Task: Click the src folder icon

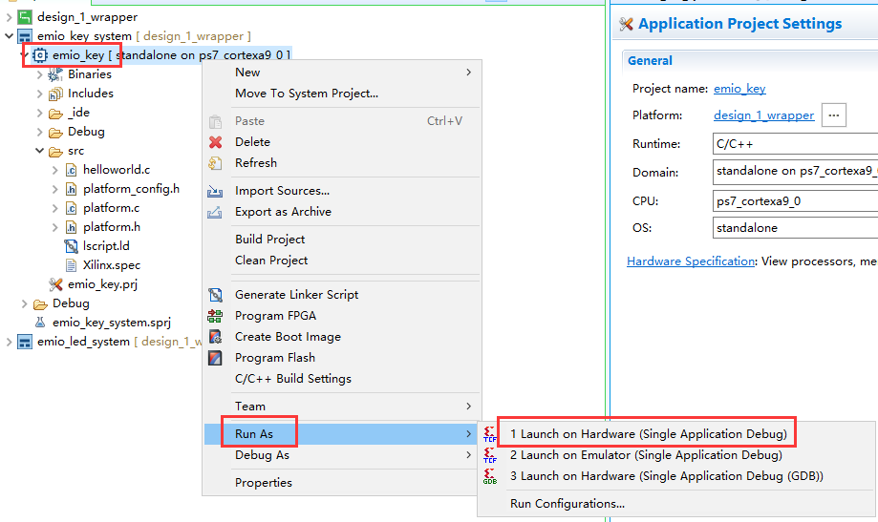Action: [x=54, y=151]
